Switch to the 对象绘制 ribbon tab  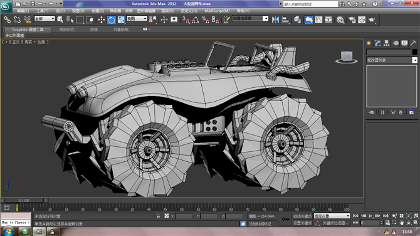point(121,29)
